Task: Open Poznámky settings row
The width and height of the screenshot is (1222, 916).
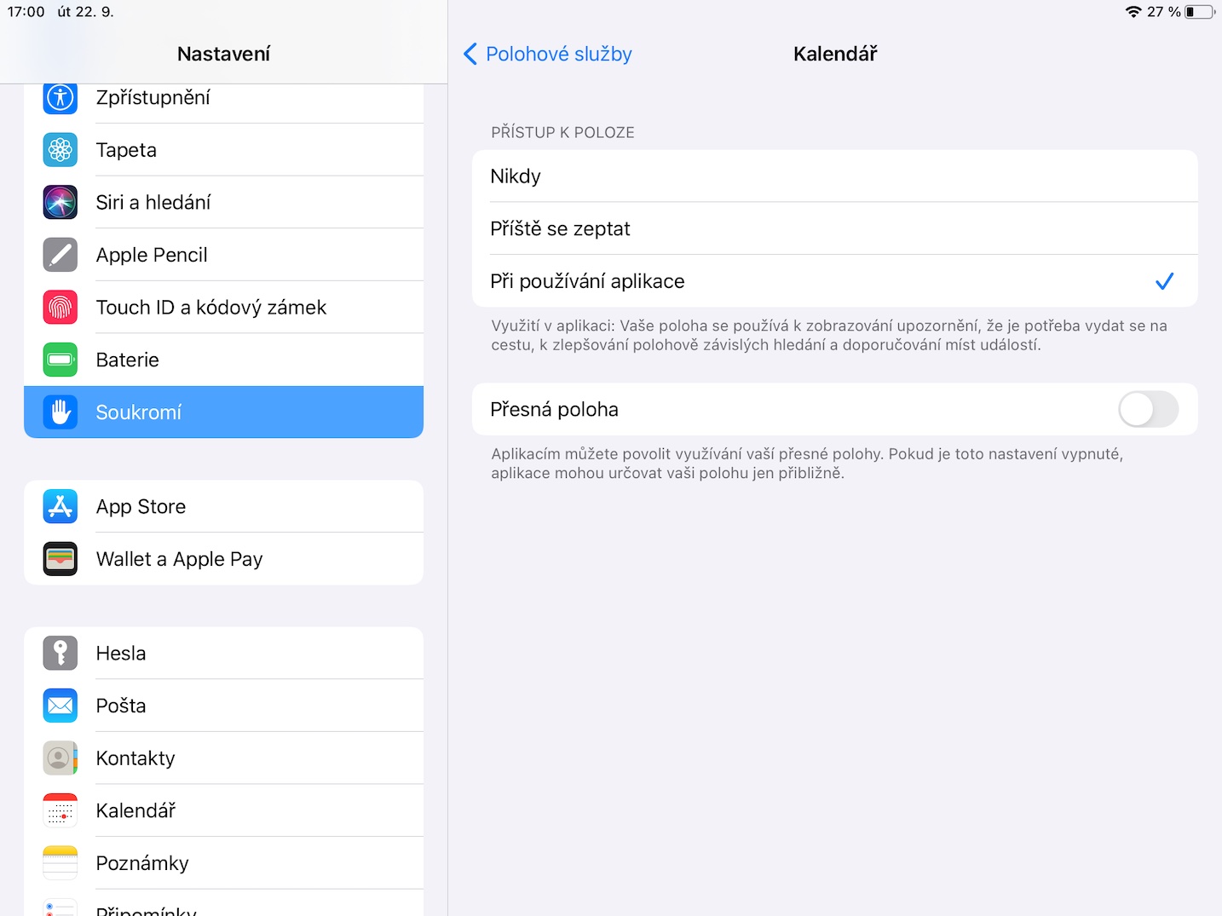Action: point(223,863)
